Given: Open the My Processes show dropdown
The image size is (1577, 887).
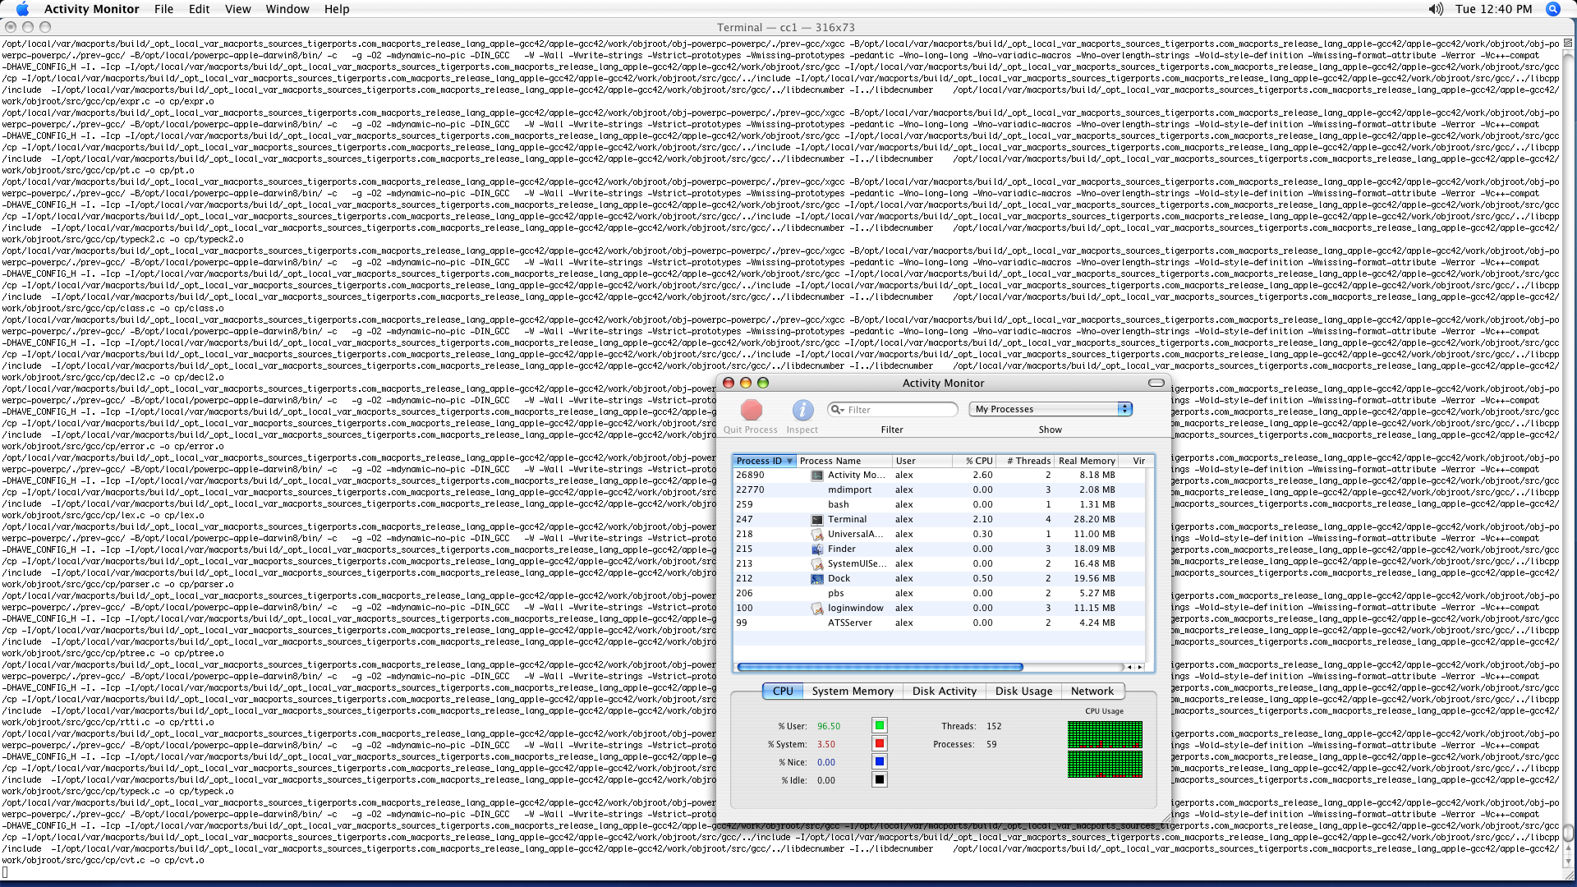Looking at the screenshot, I should tap(1051, 409).
